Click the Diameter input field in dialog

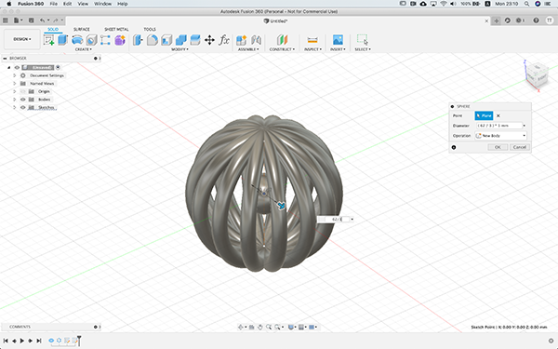click(498, 126)
